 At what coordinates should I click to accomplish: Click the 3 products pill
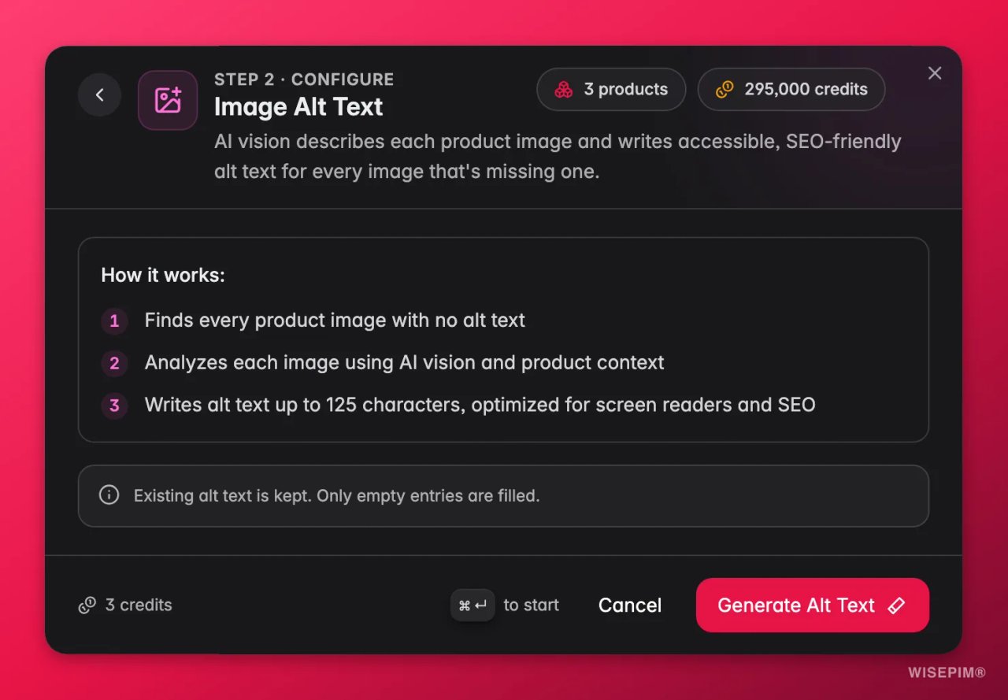point(611,90)
